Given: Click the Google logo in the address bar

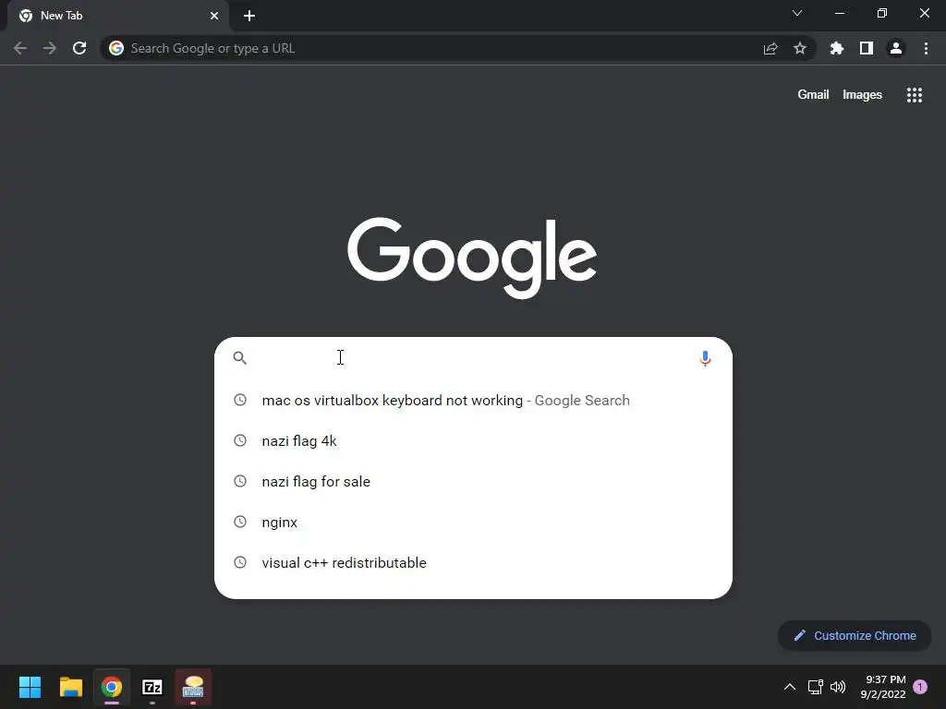Looking at the screenshot, I should 116,48.
